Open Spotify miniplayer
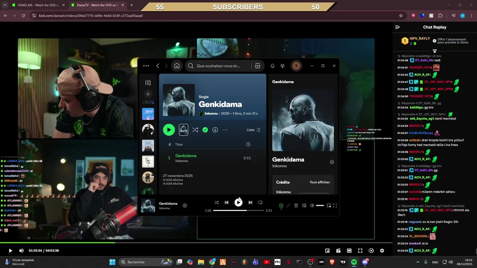Screen dimensions: 477x268 (x=329, y=205)
